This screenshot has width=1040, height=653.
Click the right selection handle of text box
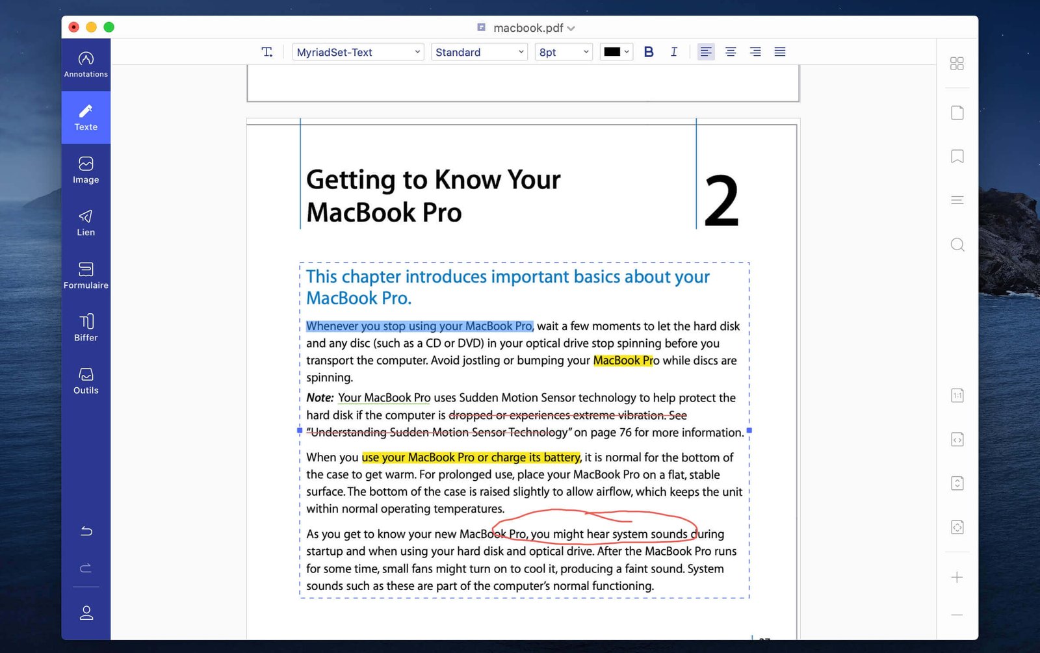click(749, 430)
